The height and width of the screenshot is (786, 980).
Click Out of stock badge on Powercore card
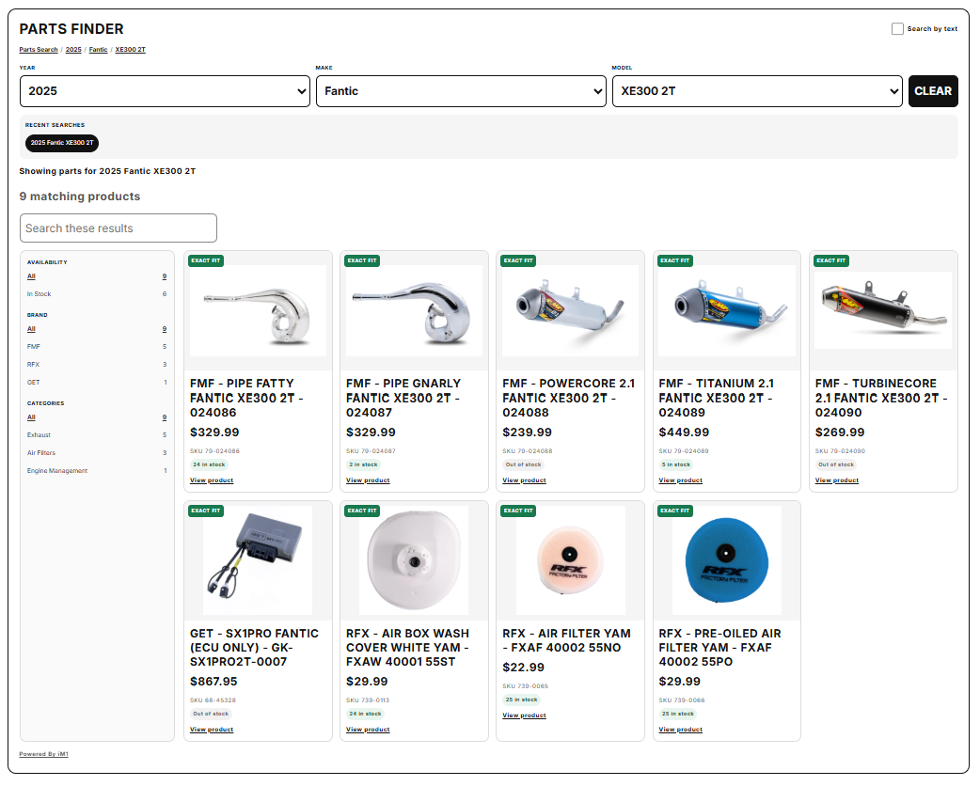tap(523, 464)
